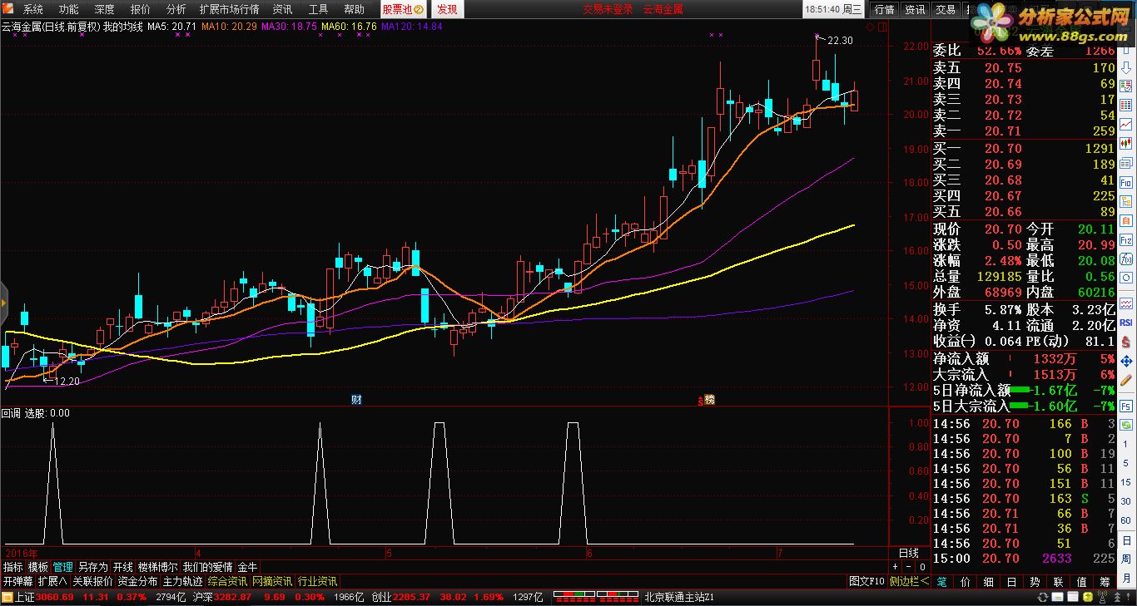Click the F10 company info icon

[x=1126, y=182]
